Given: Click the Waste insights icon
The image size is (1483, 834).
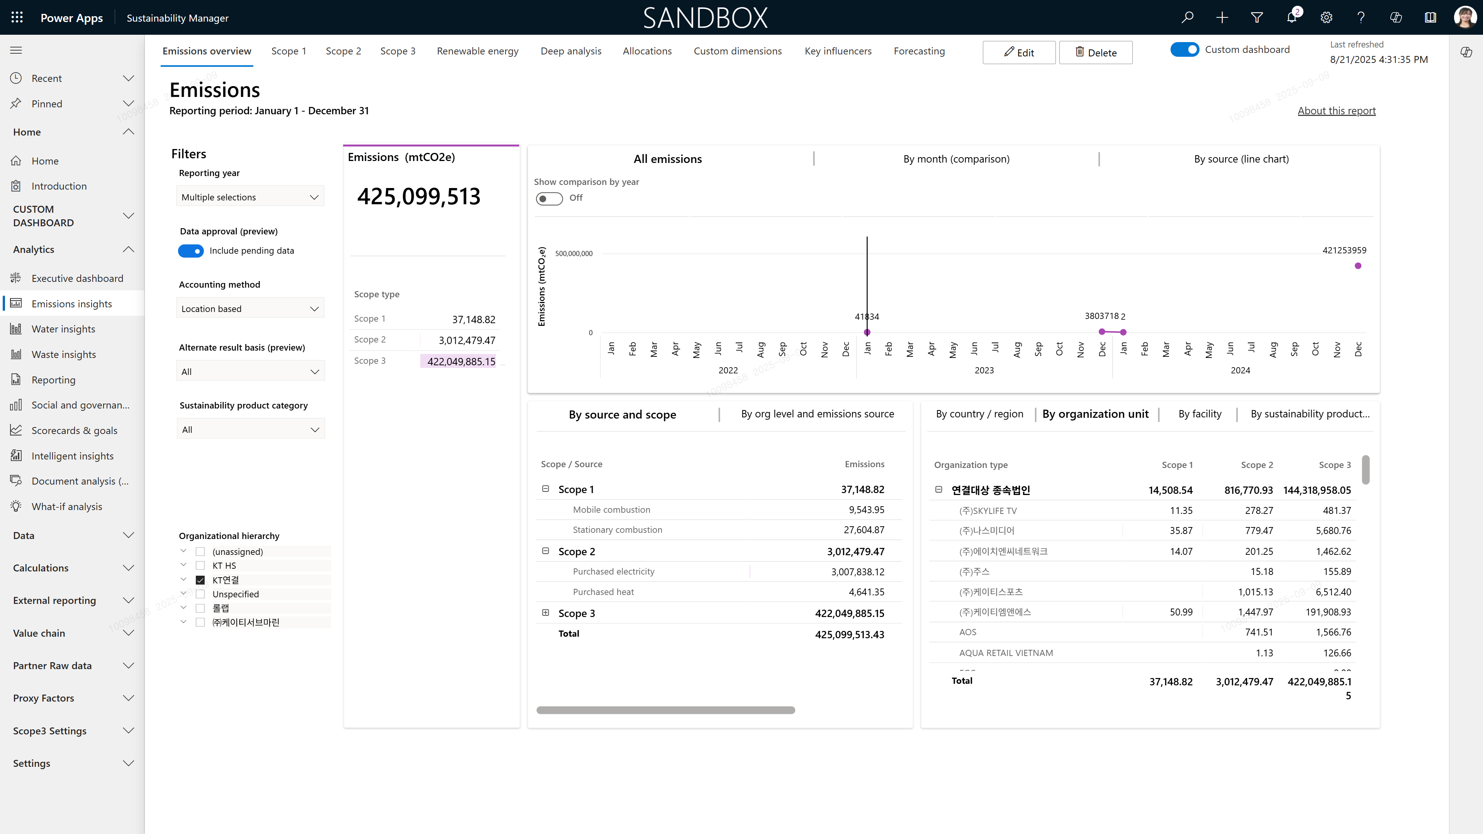Looking at the screenshot, I should 16,354.
